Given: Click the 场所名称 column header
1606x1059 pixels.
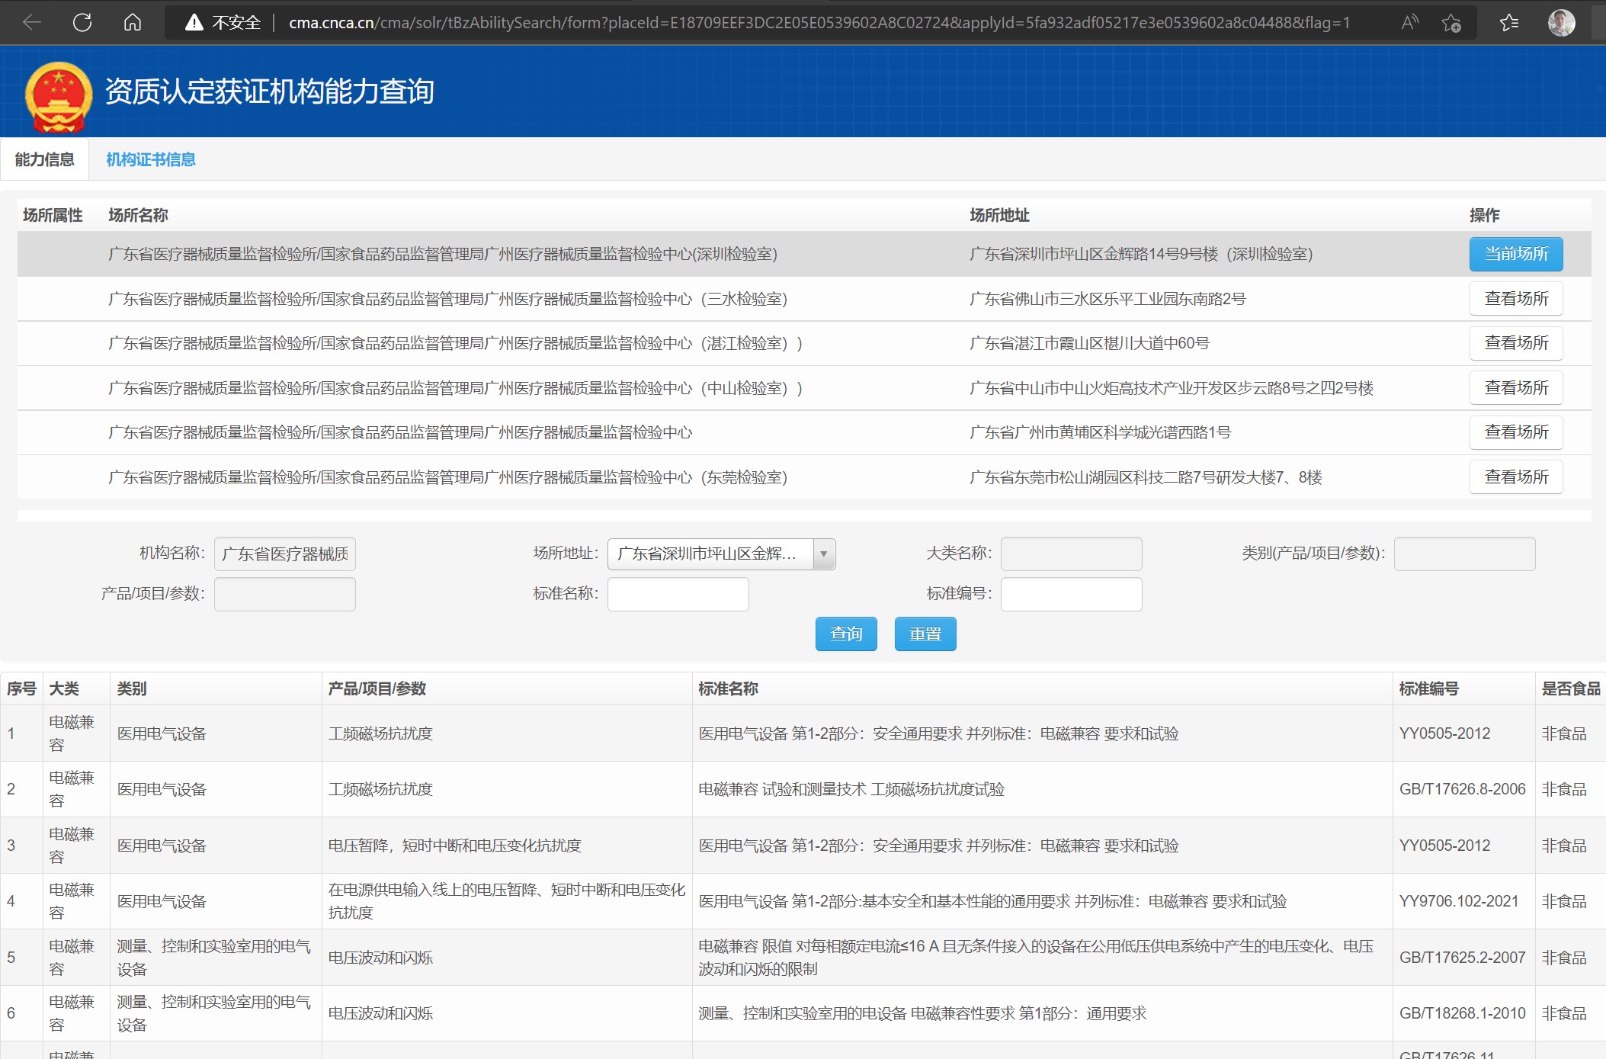Looking at the screenshot, I should (138, 216).
